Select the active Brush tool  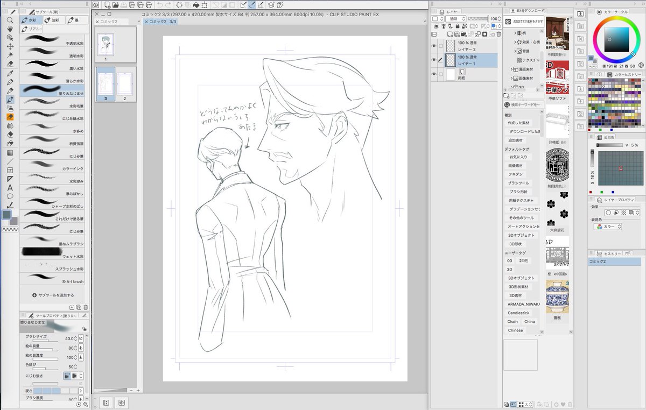10,99
